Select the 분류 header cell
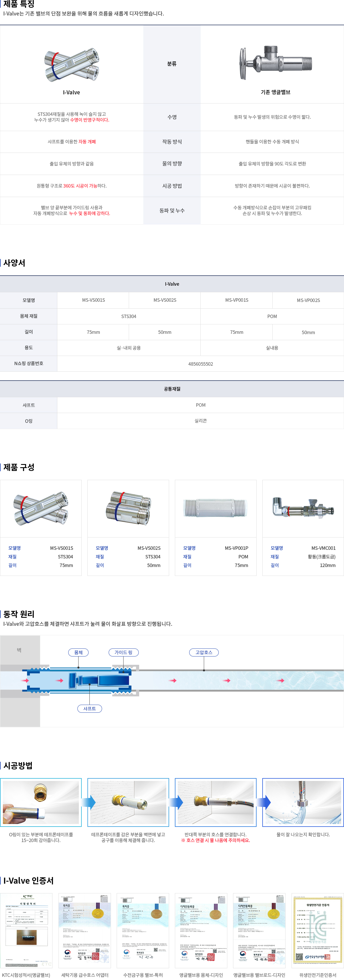This screenshot has width=344, height=978. coord(172,64)
